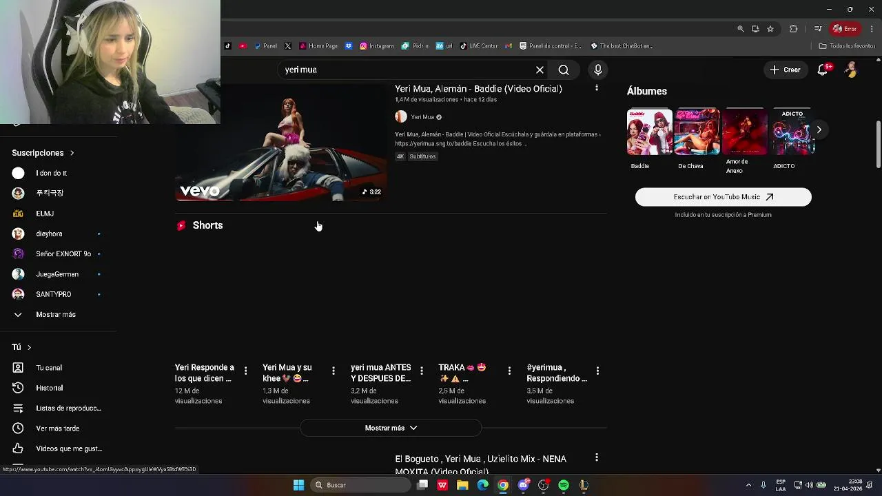Open more options for Baddie video

click(597, 88)
